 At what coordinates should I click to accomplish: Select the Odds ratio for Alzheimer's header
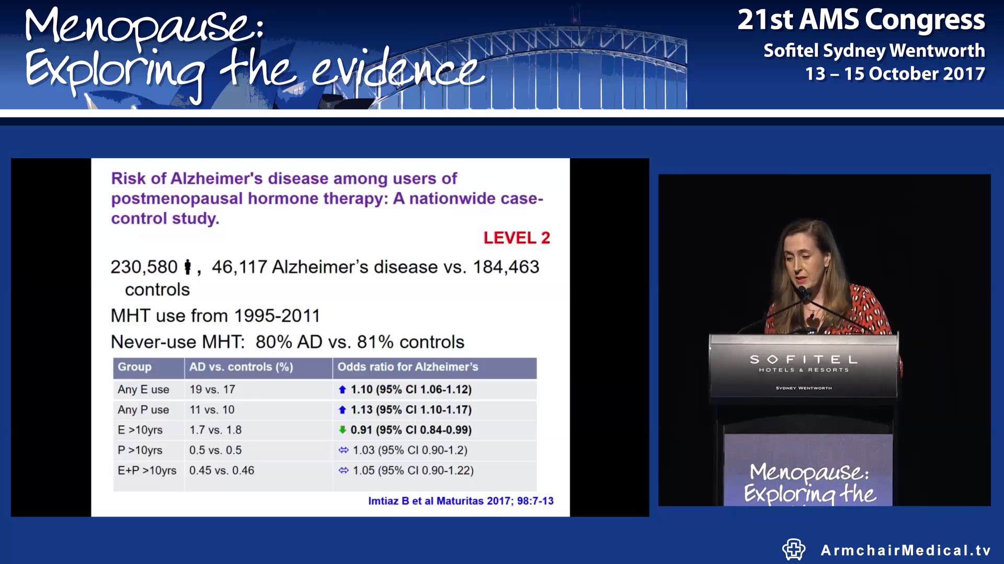pos(407,367)
